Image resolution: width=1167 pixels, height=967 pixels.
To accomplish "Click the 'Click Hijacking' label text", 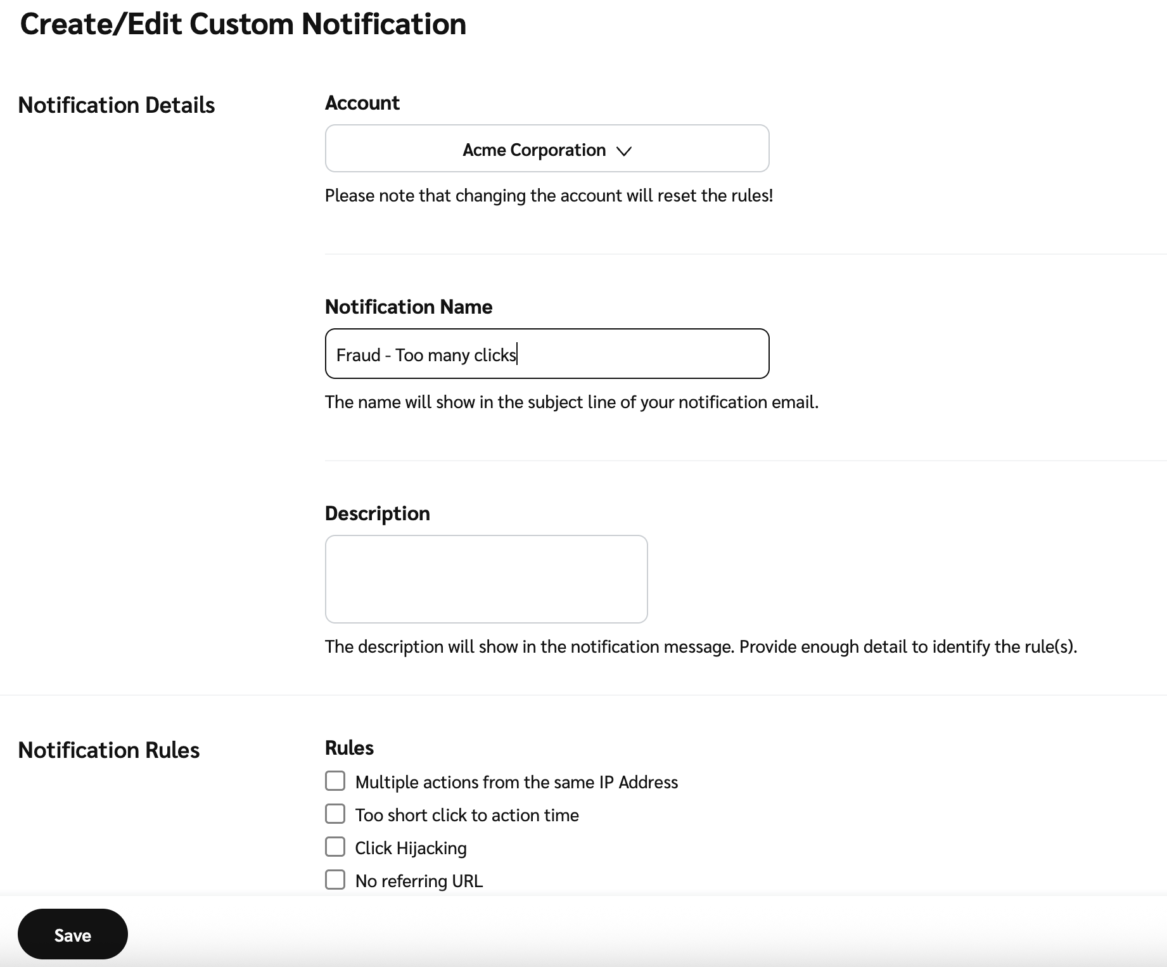I will (411, 848).
